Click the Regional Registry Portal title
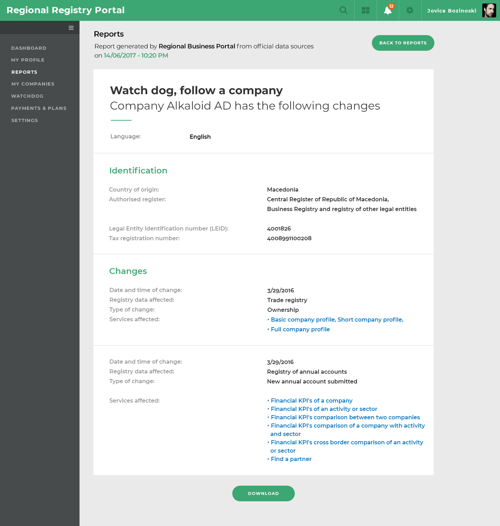Screen dimensions: 500x526 pos(66,10)
